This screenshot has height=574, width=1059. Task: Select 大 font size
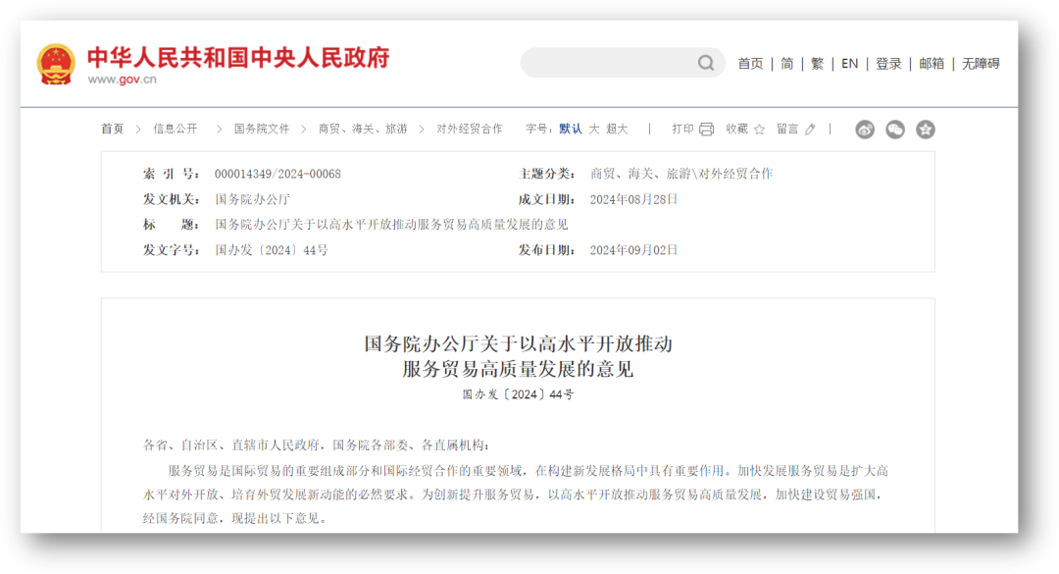click(x=593, y=129)
